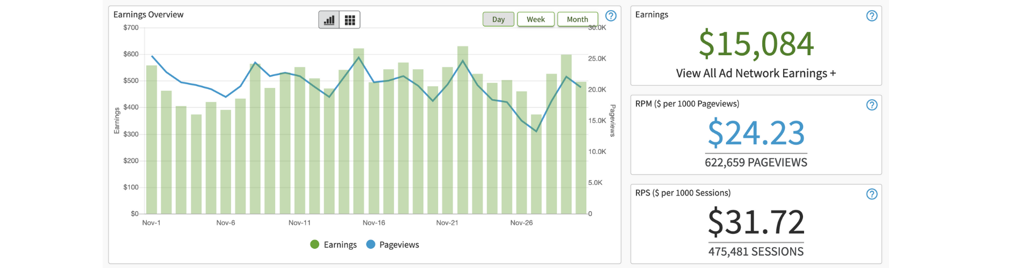
Task: Switch to grid table view
Action: click(350, 20)
